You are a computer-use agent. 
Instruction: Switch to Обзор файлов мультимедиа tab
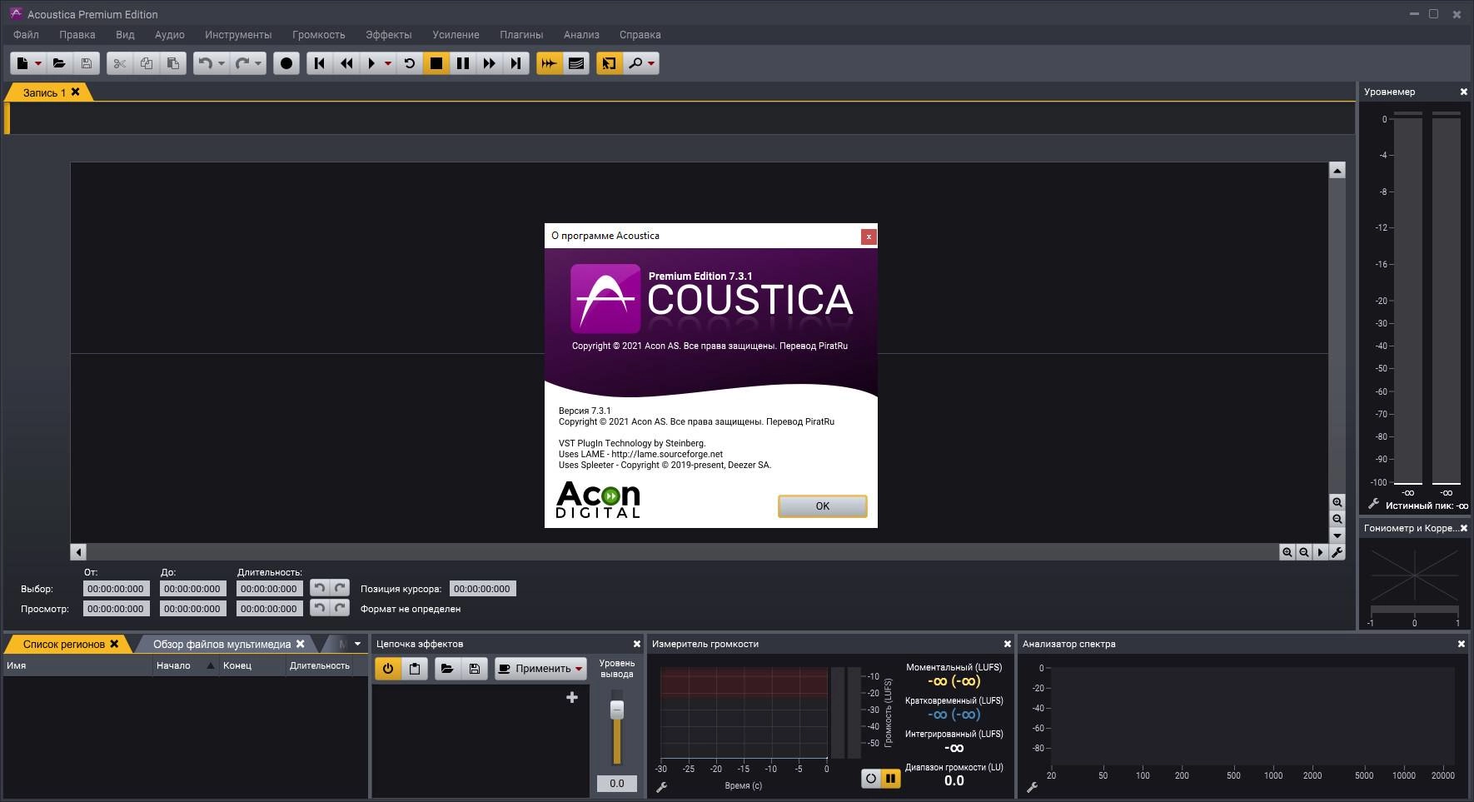(x=222, y=644)
